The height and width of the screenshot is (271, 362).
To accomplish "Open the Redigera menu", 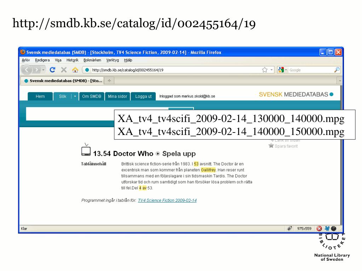I will [x=42, y=60].
